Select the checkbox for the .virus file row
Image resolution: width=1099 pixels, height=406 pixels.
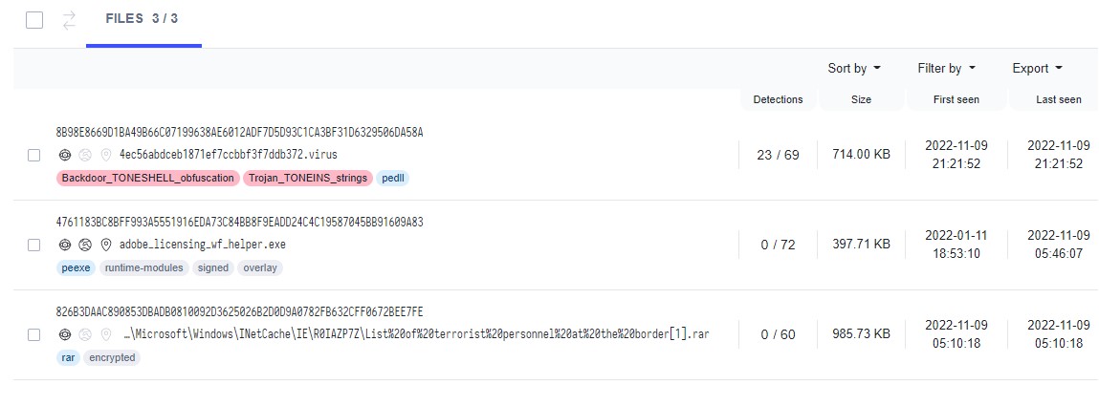(34, 155)
